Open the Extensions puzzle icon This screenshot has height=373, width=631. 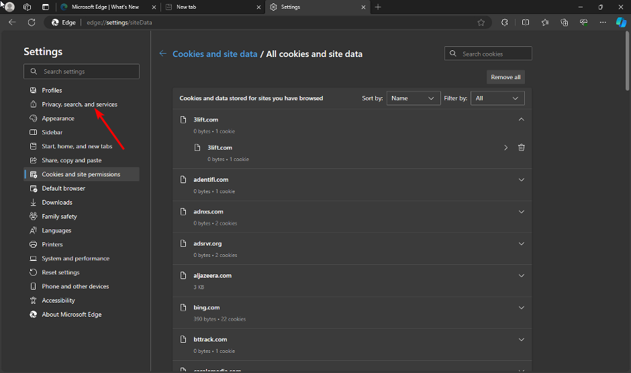[x=505, y=23]
